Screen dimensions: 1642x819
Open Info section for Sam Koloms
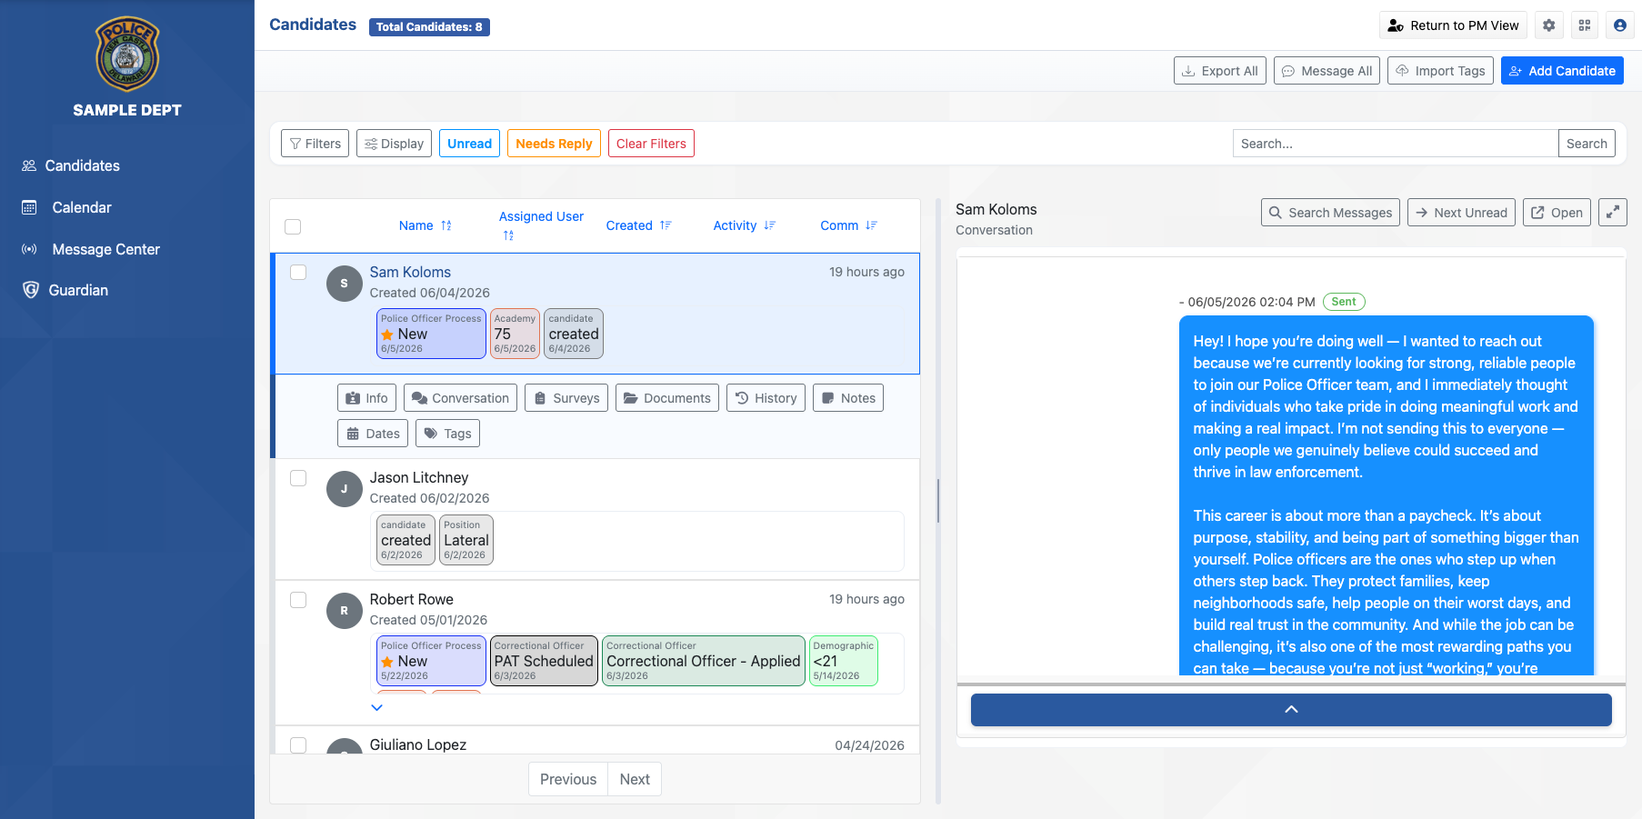366,398
